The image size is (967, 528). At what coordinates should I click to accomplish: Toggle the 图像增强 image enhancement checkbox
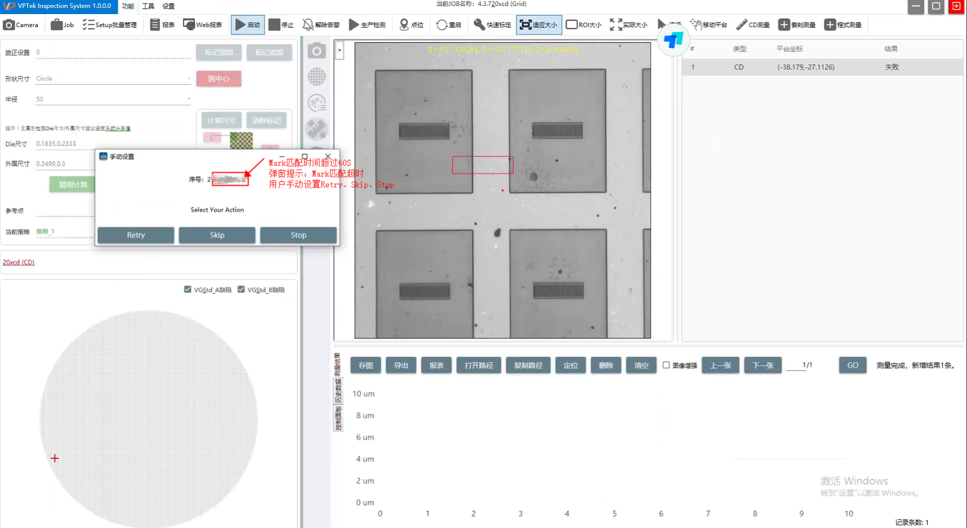coord(666,365)
